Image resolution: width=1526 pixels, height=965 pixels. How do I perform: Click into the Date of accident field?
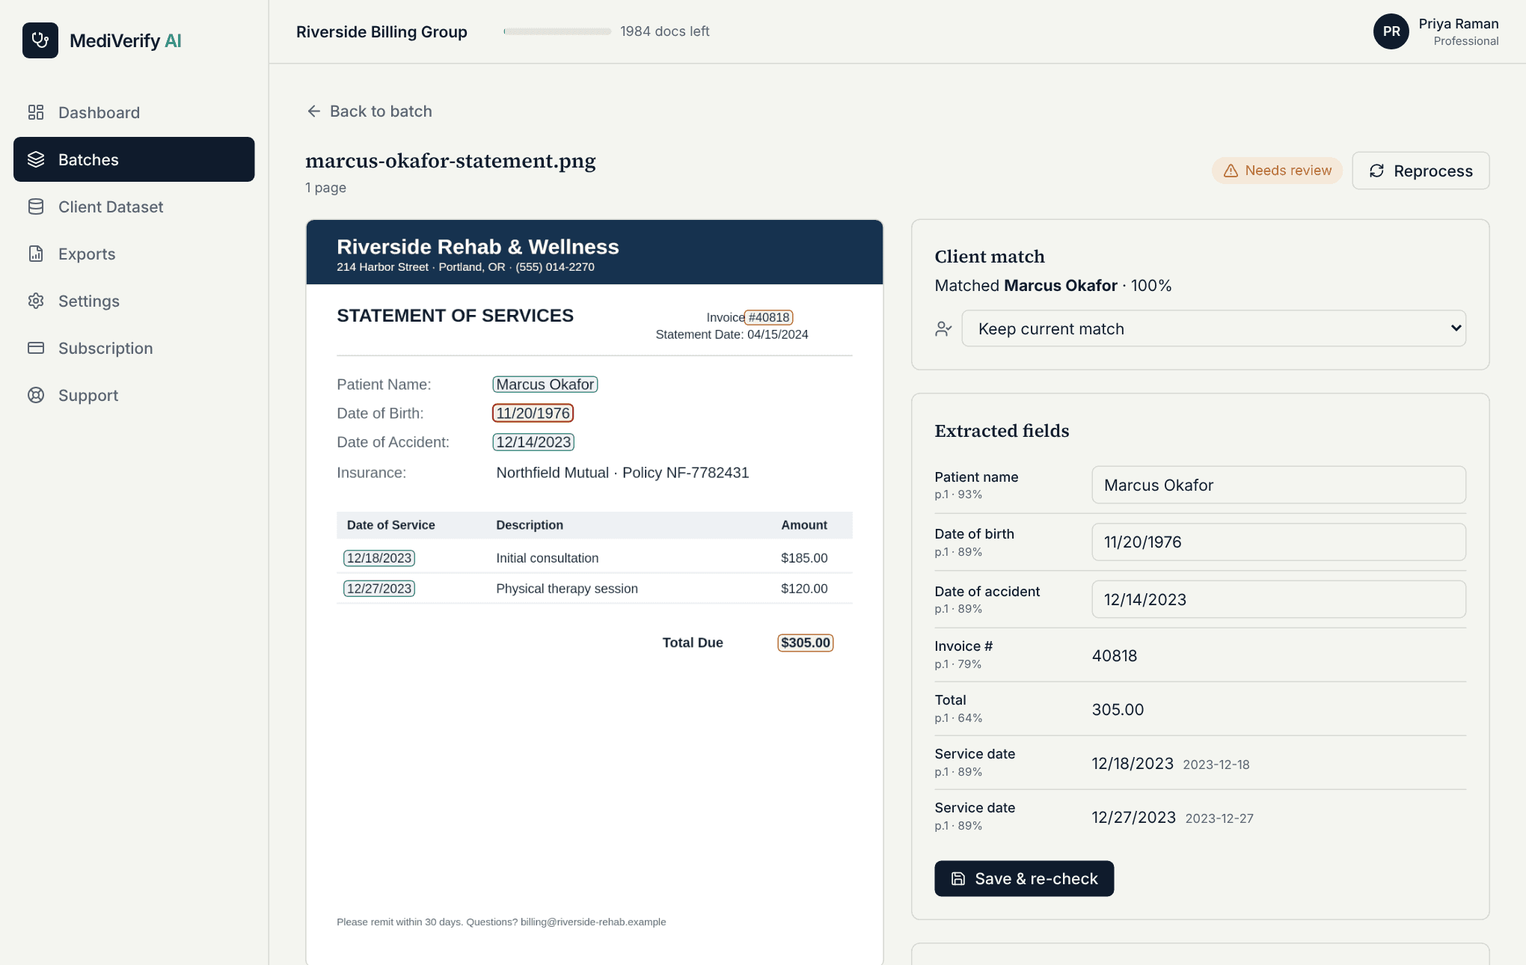1278,599
